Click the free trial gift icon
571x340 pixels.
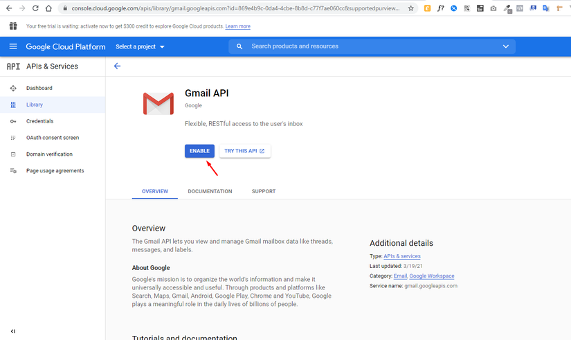tap(13, 26)
